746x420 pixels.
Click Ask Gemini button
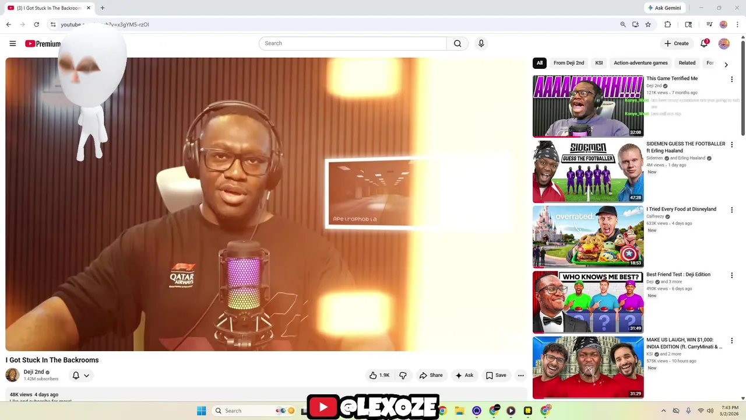(x=665, y=8)
